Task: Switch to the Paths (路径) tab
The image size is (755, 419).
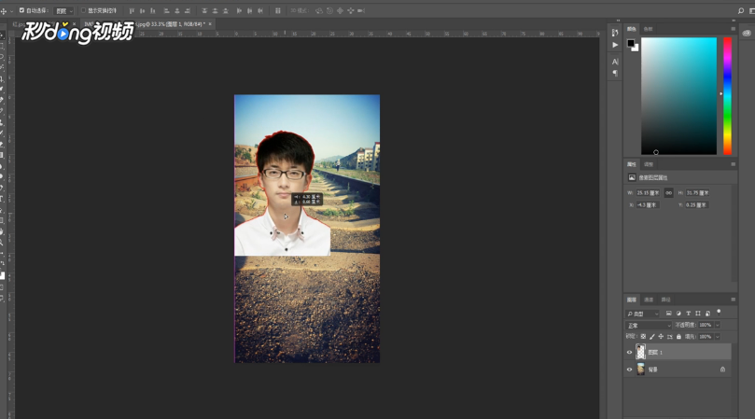Action: pos(665,300)
